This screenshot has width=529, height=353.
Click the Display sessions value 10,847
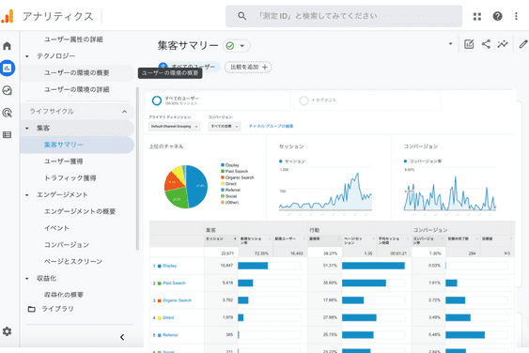[226, 266]
